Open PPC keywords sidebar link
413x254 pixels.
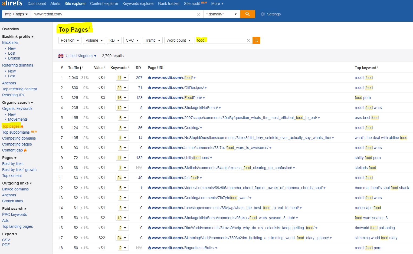tap(15, 215)
